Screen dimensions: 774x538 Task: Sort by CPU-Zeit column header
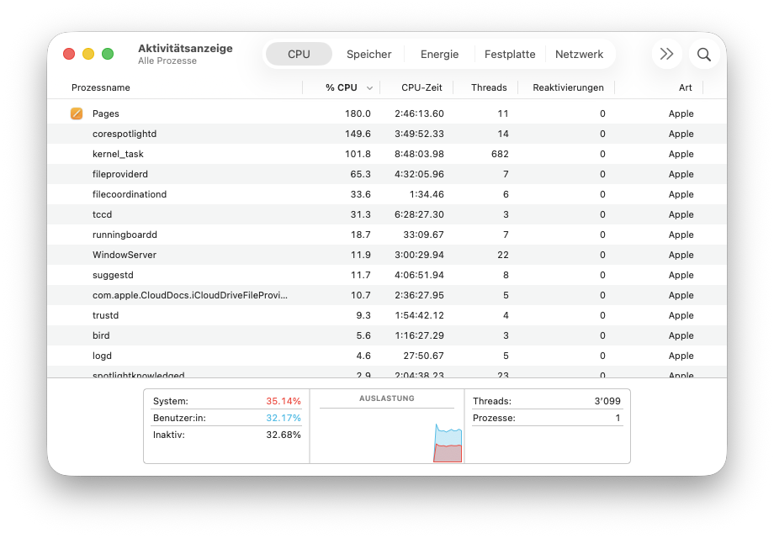point(421,87)
